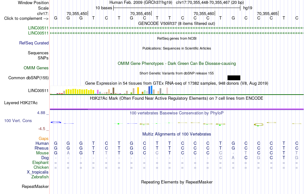Select the Mouse alignment row label
The image size is (304, 194).
pos(42,153)
